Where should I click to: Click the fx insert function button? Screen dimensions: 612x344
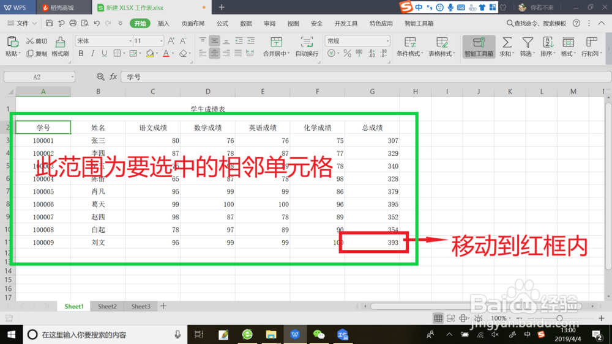pos(113,77)
